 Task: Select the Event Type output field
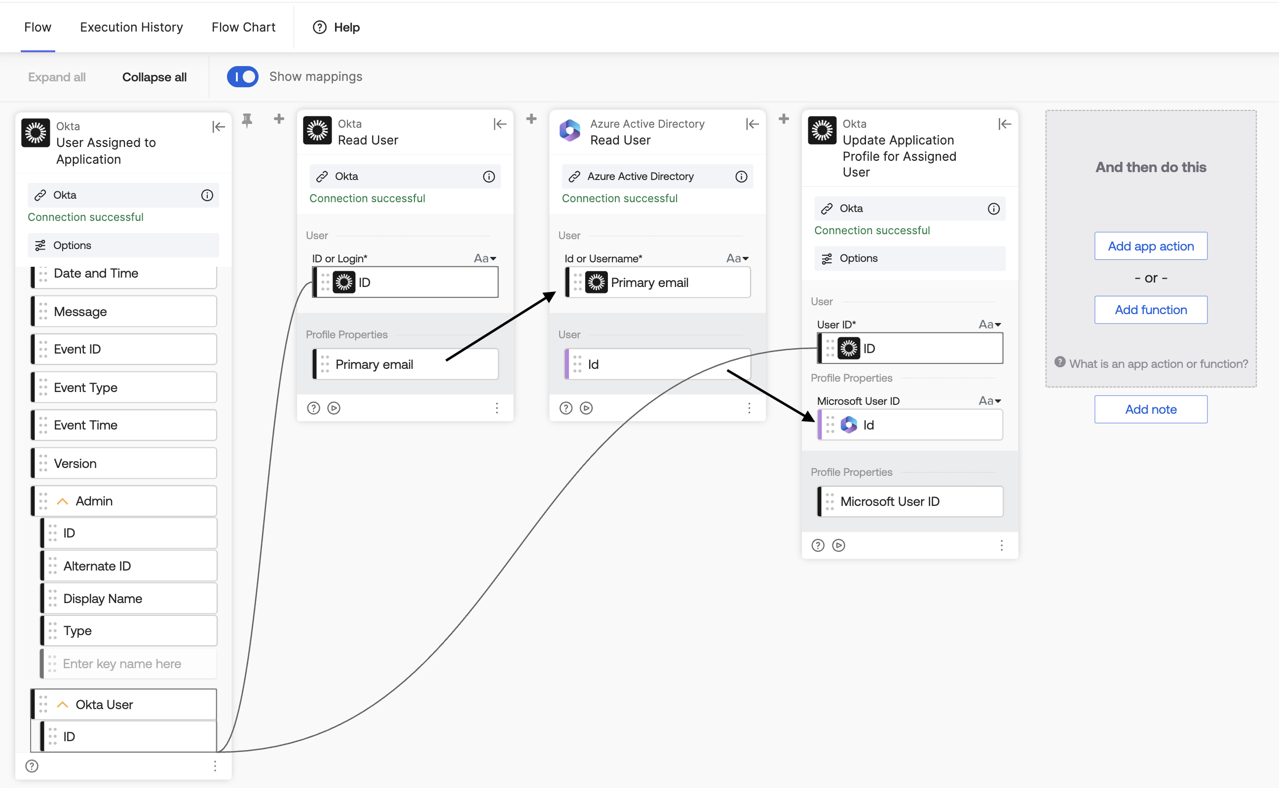pyautogui.click(x=123, y=388)
